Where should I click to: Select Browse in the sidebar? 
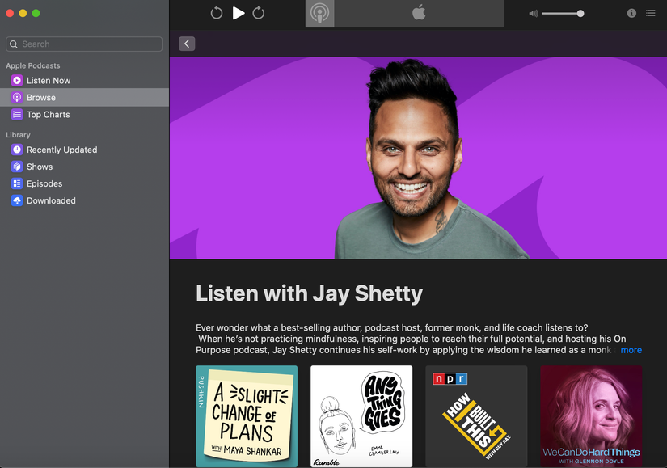pyautogui.click(x=84, y=98)
